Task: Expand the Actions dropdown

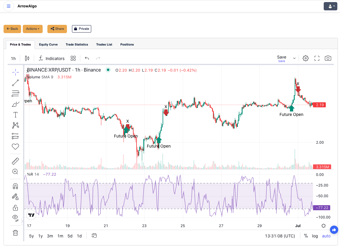Action: (33, 29)
